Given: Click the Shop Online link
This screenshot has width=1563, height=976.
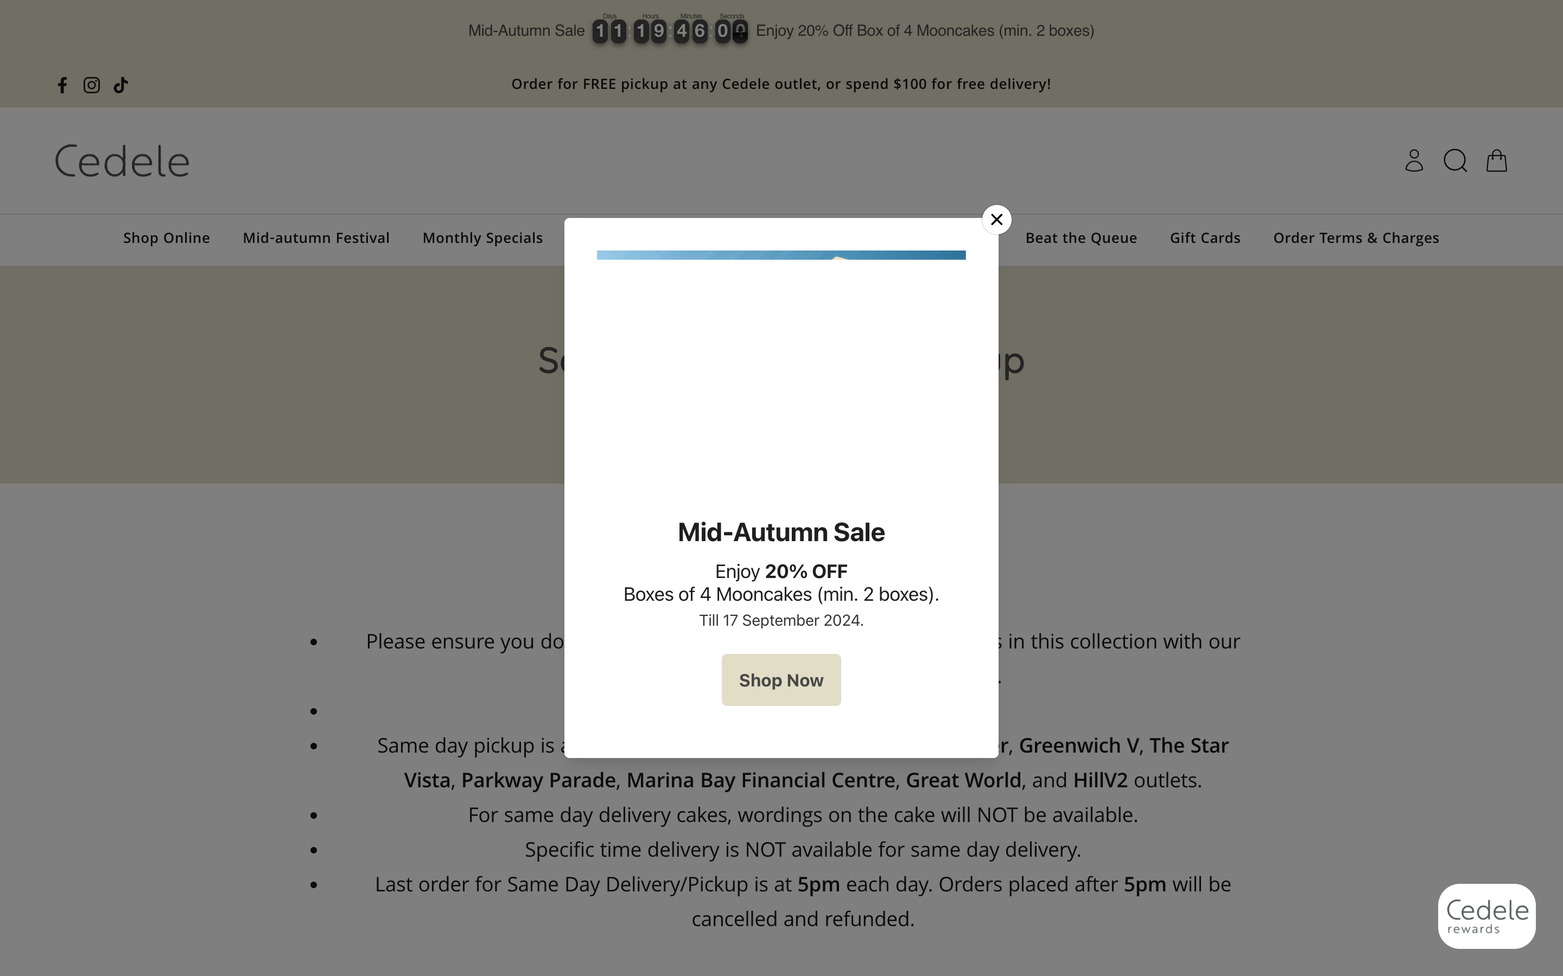Looking at the screenshot, I should tap(167, 237).
